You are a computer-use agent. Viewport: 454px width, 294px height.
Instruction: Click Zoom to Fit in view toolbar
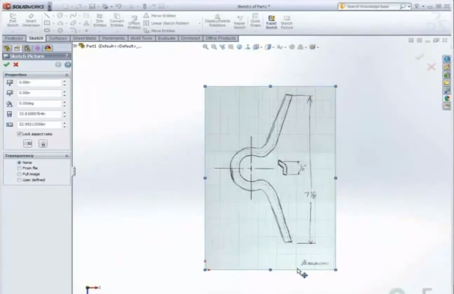pos(205,47)
